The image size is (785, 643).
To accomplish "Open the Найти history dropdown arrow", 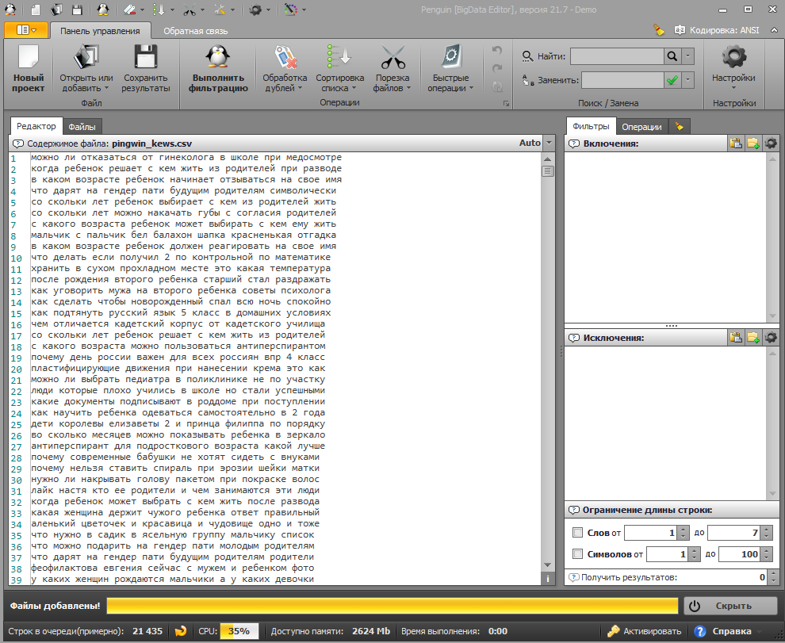I will coord(688,56).
